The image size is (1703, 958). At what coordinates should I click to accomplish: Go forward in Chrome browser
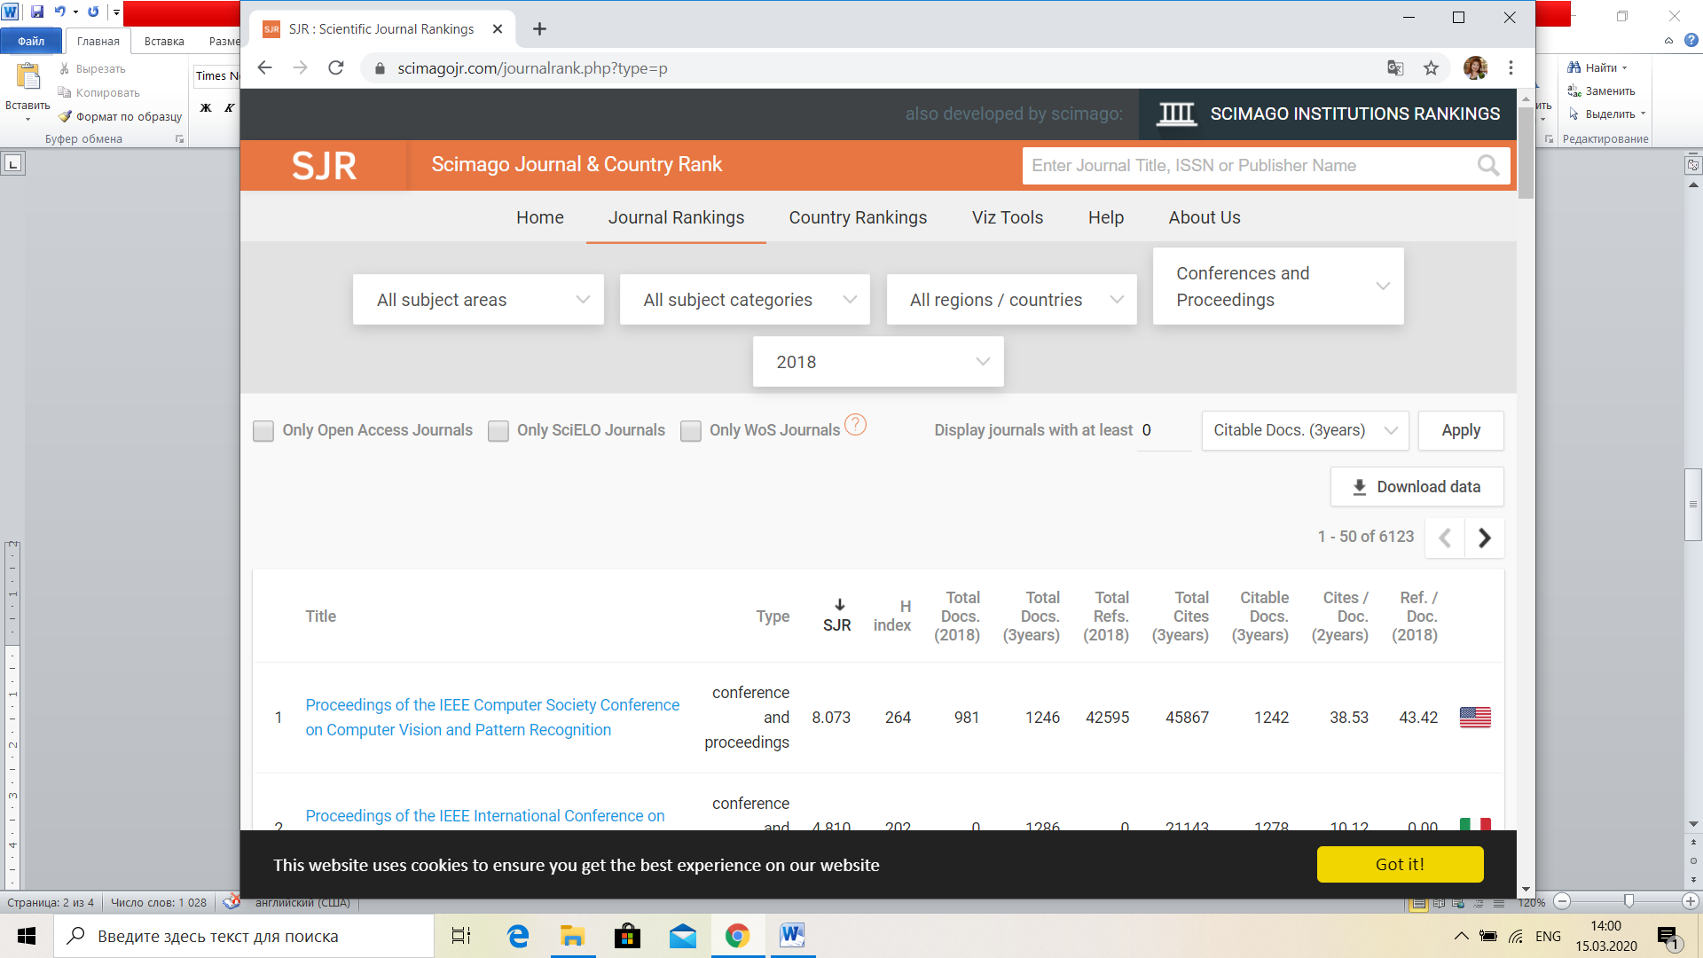click(300, 68)
